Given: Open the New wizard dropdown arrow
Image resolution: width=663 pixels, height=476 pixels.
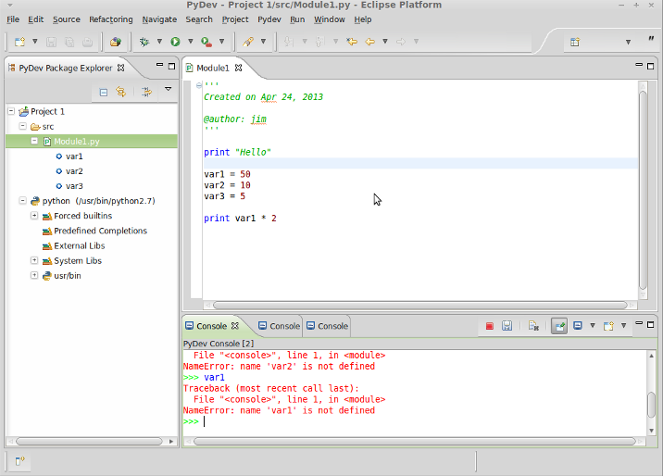Looking at the screenshot, I should pyautogui.click(x=35, y=42).
